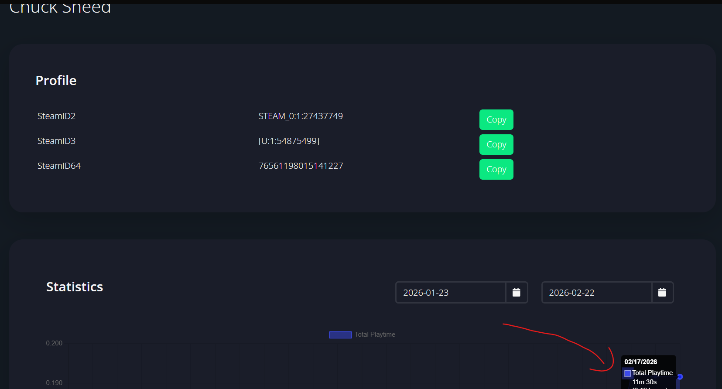The image size is (722, 389).
Task: Click the SteamID64 label
Action: pos(59,166)
